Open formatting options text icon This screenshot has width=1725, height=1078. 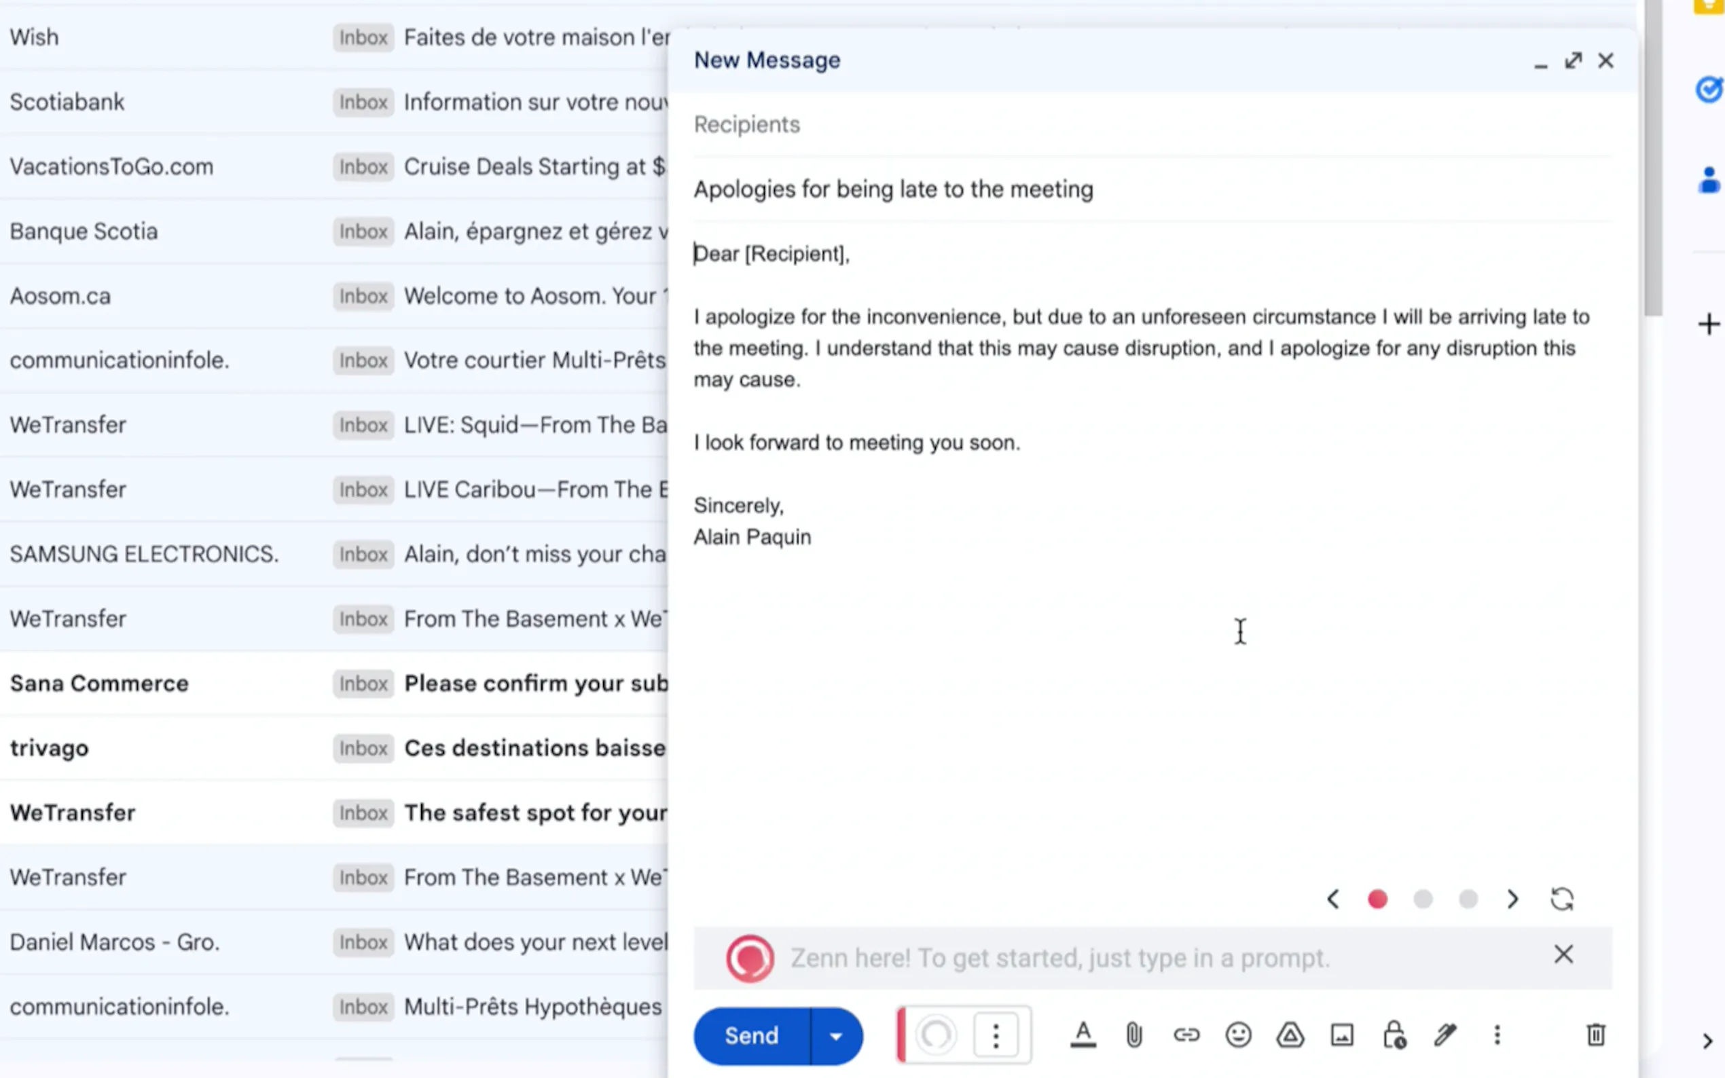coord(1083,1035)
